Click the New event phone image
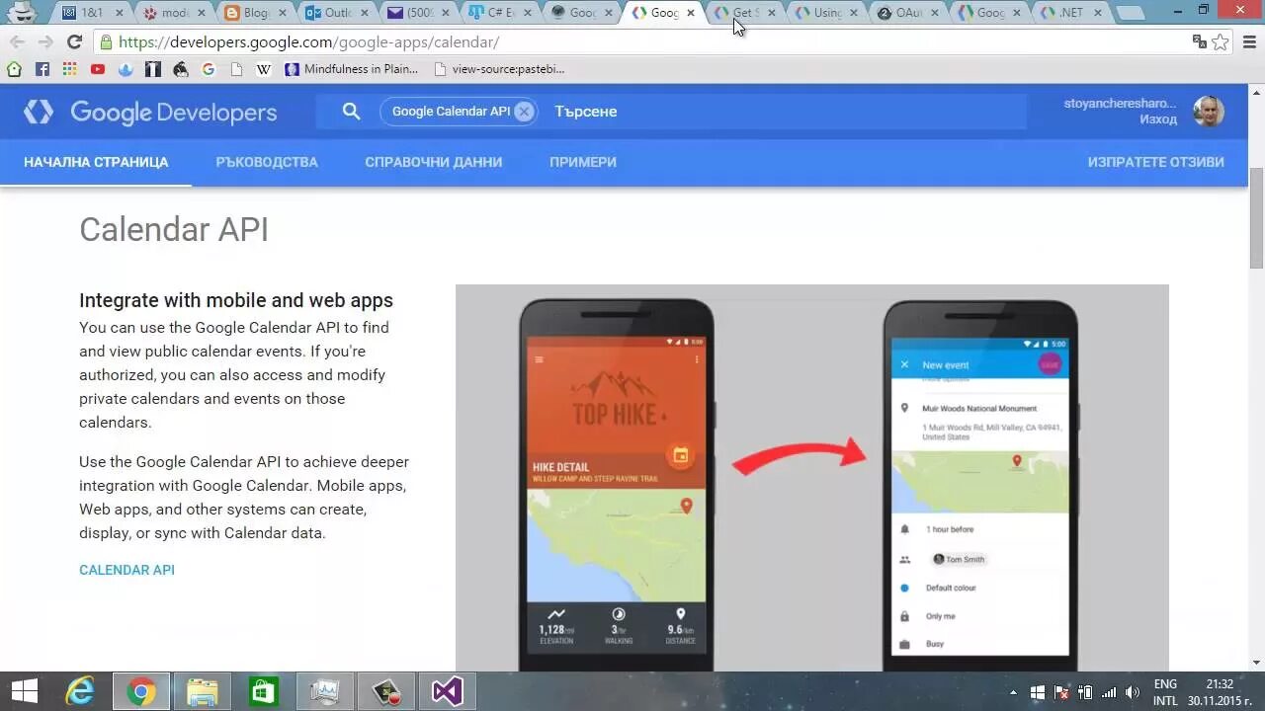The image size is (1265, 711). pyautogui.click(x=981, y=484)
